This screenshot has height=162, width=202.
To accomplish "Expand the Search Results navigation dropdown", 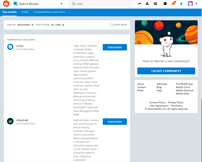I will [x=61, y=4].
